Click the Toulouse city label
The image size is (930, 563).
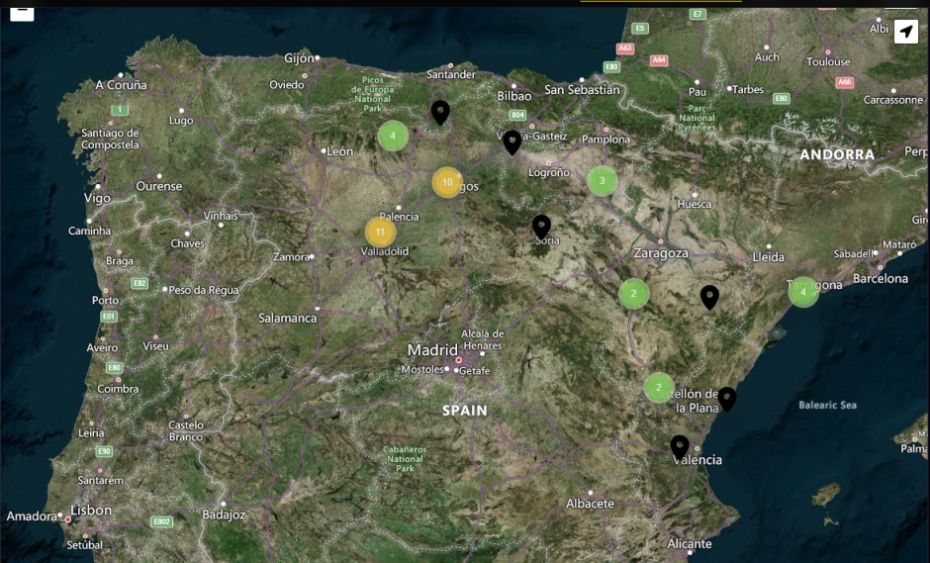pyautogui.click(x=828, y=61)
